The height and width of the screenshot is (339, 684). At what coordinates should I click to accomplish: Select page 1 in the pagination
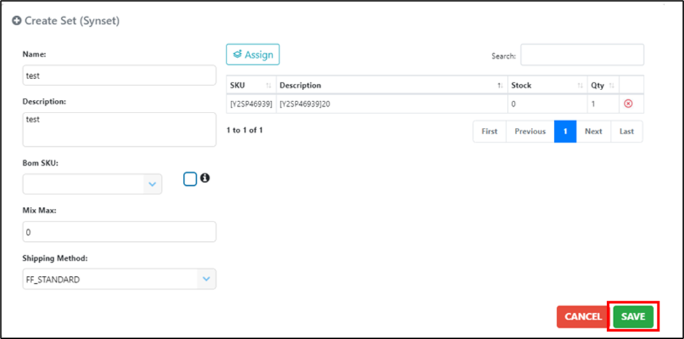(565, 131)
